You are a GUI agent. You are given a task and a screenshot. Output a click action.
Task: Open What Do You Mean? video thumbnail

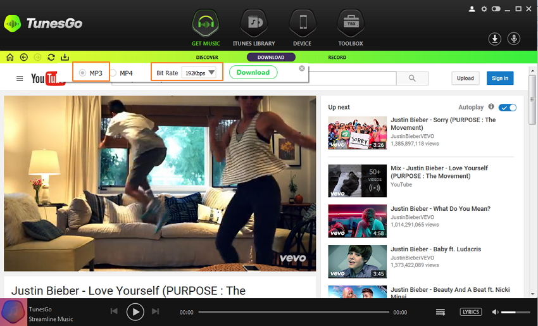point(357,222)
